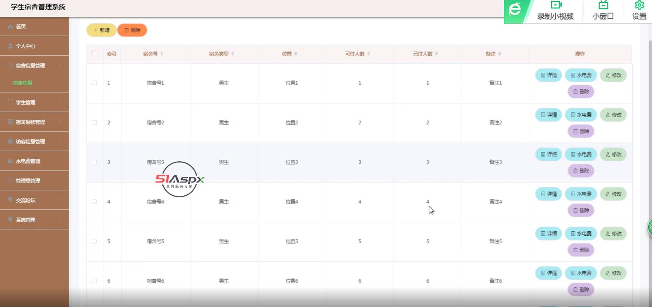Click the 宿舍信息管理 sidebar icon
Viewport: 652px width, 307px height.
point(10,66)
